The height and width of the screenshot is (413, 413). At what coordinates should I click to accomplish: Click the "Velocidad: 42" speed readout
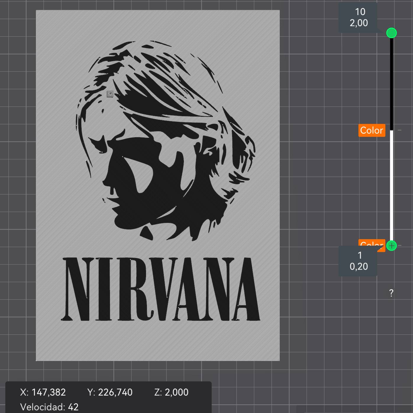[x=49, y=407]
